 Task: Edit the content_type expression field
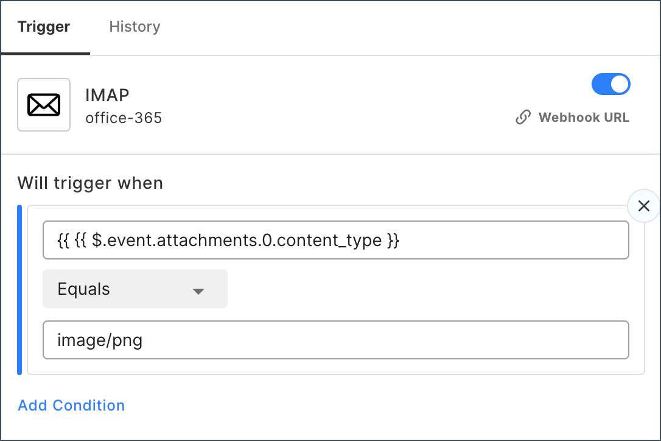click(335, 240)
